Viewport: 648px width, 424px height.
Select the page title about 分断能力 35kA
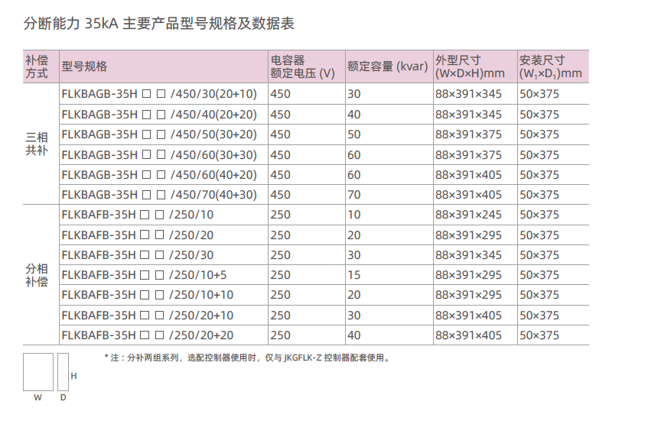[159, 24]
